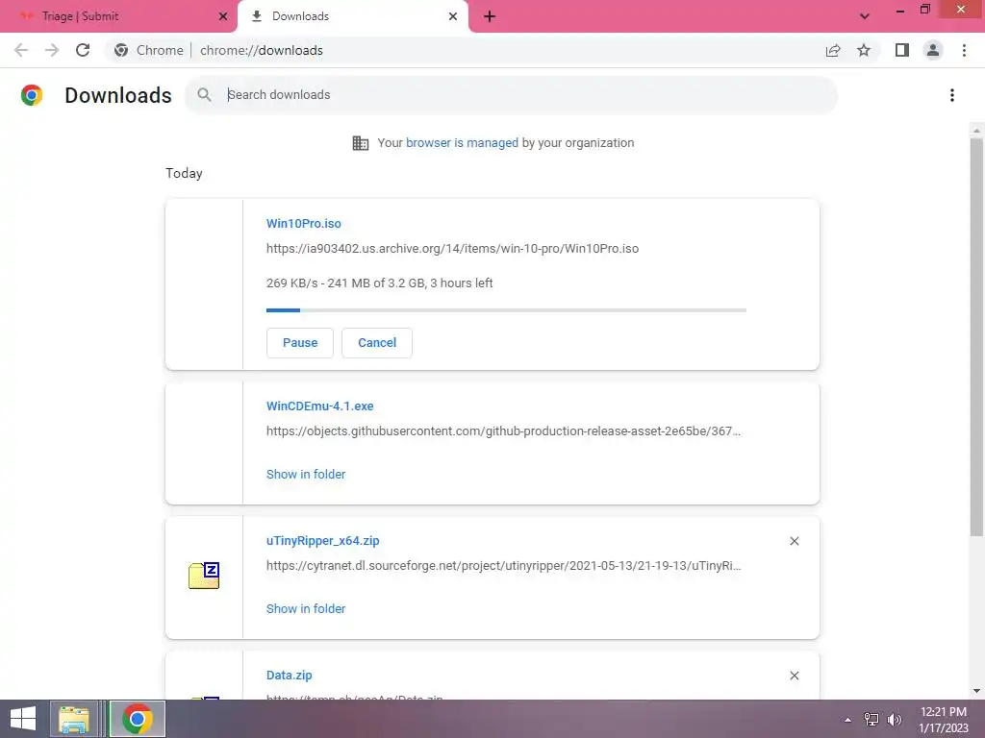Open the tab search chevron
This screenshot has height=738, width=985.
tap(865, 16)
